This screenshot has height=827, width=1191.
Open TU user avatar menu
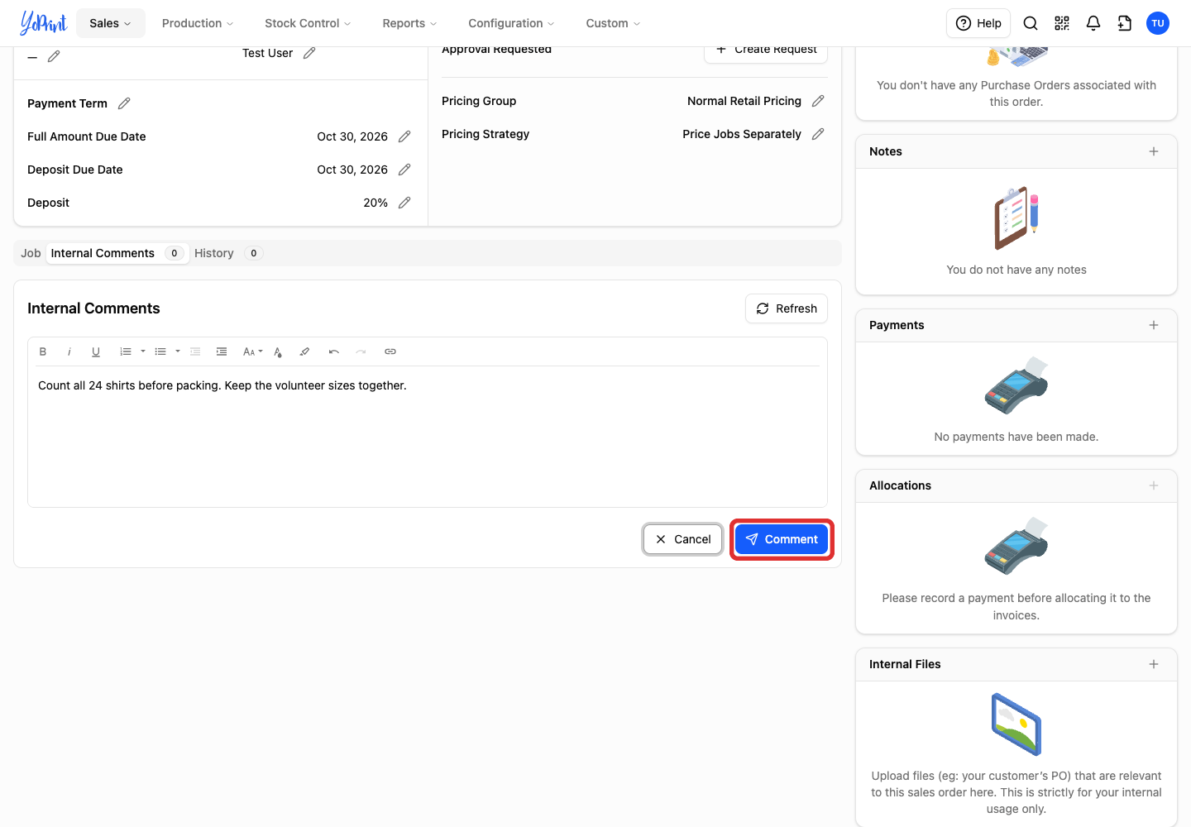pos(1158,23)
